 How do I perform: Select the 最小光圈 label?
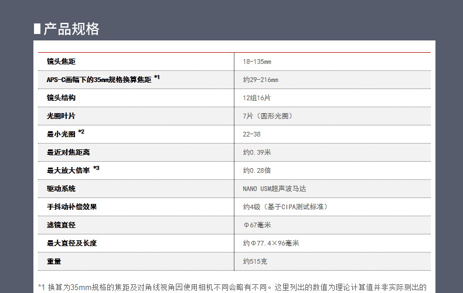61,134
